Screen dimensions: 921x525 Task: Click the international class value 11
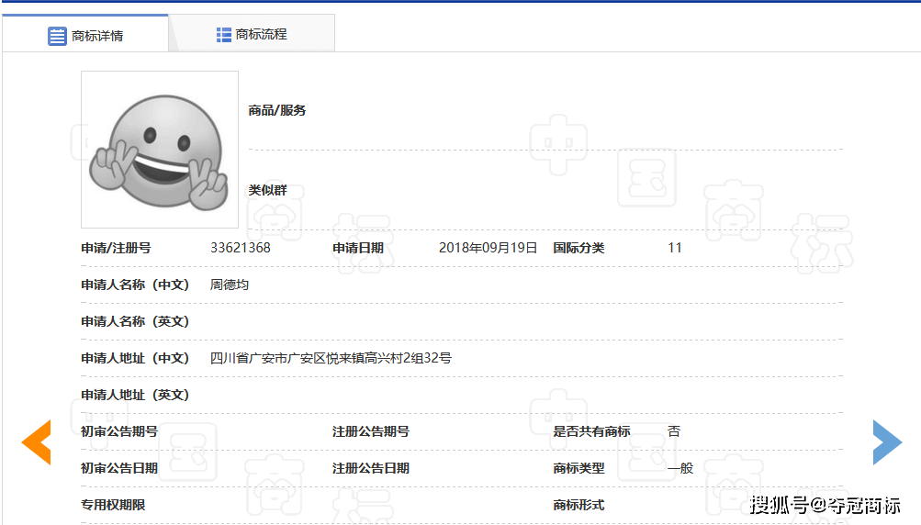[674, 248]
